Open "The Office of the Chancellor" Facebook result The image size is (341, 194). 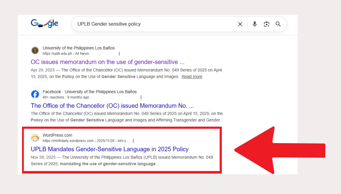tap(112, 106)
